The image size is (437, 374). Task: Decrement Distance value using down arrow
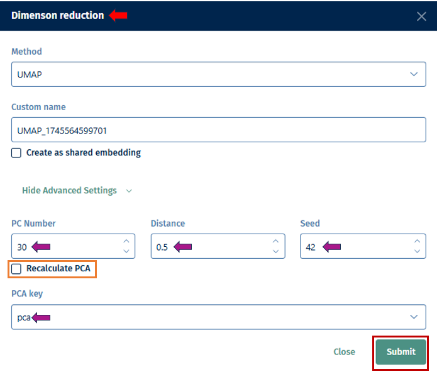click(x=275, y=252)
